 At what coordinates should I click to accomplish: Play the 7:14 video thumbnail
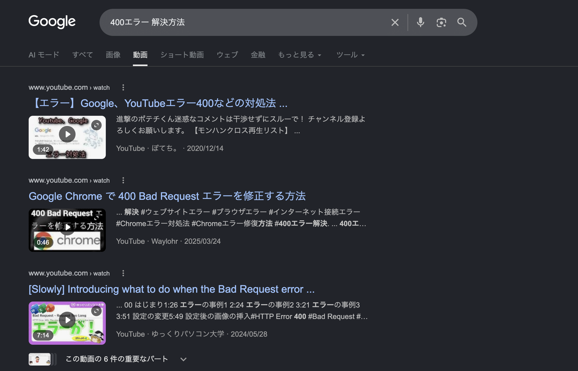[67, 323]
